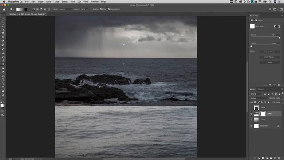Open the Properties panel menu
This screenshot has width=284, height=160.
coord(282,16)
